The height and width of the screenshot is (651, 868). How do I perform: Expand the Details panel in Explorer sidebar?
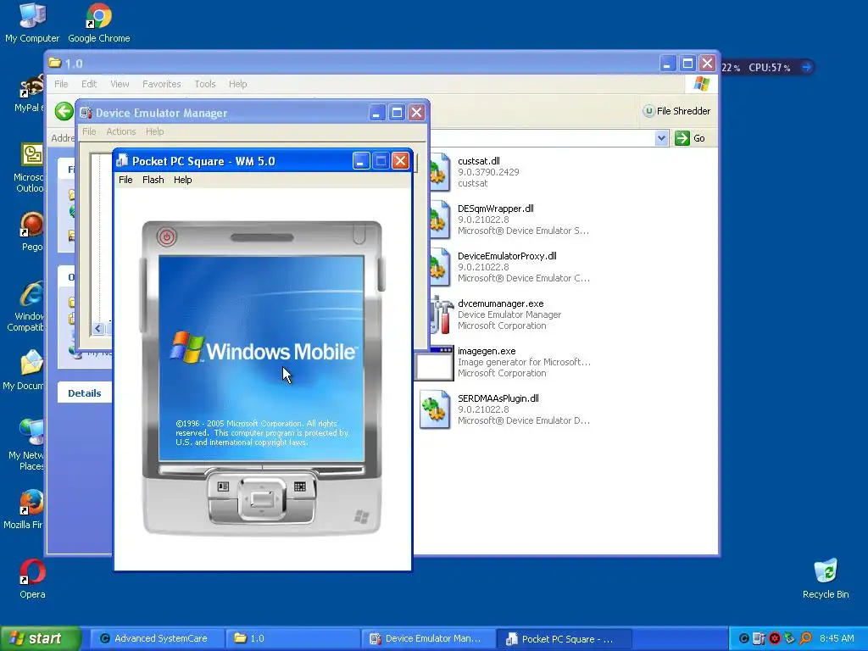click(x=85, y=393)
